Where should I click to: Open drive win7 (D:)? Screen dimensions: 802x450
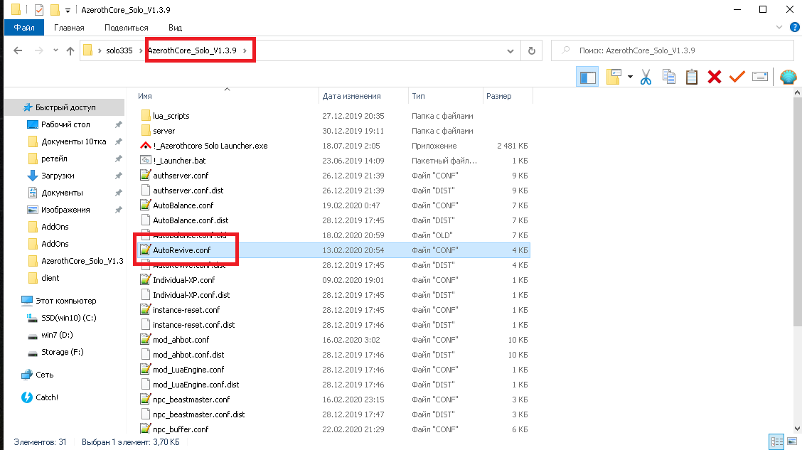coord(57,335)
